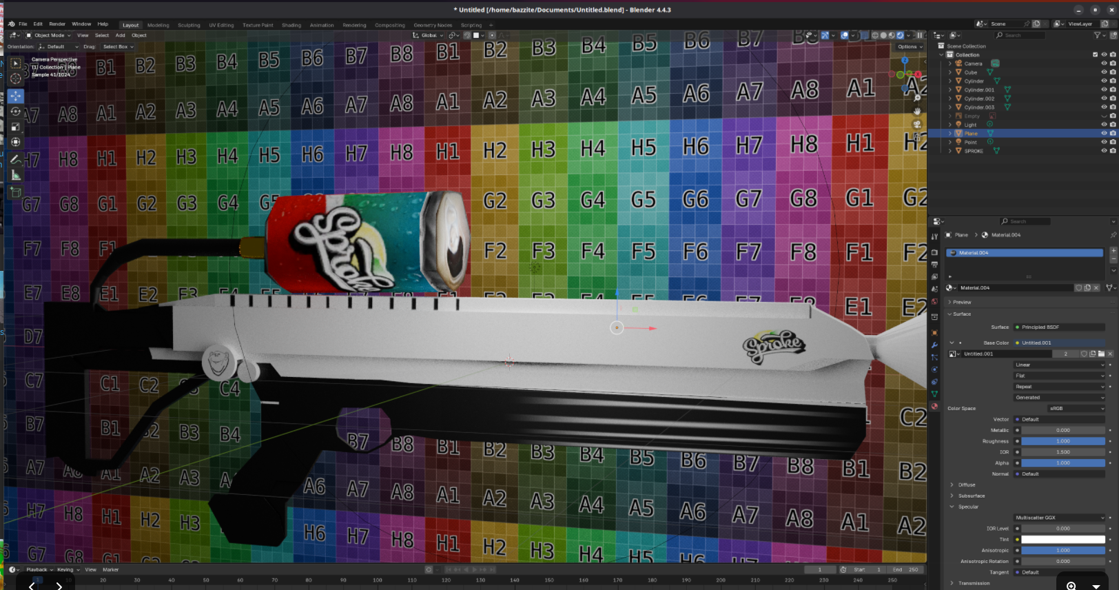Screen dimensions: 1119x590
Task: Hide Camera in the viewport
Action: (x=1104, y=63)
